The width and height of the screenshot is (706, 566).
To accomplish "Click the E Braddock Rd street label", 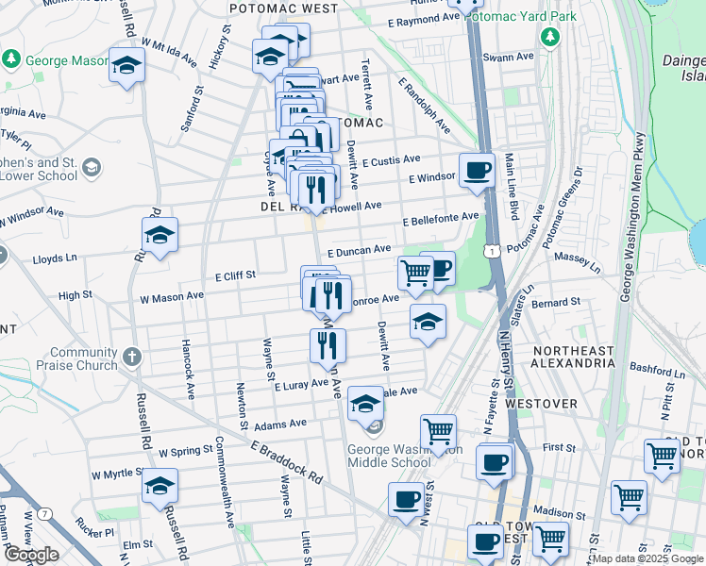I will click(x=287, y=462).
